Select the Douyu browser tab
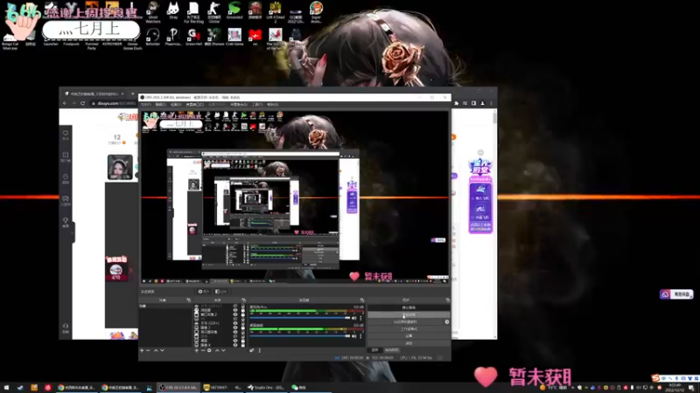 [94, 93]
